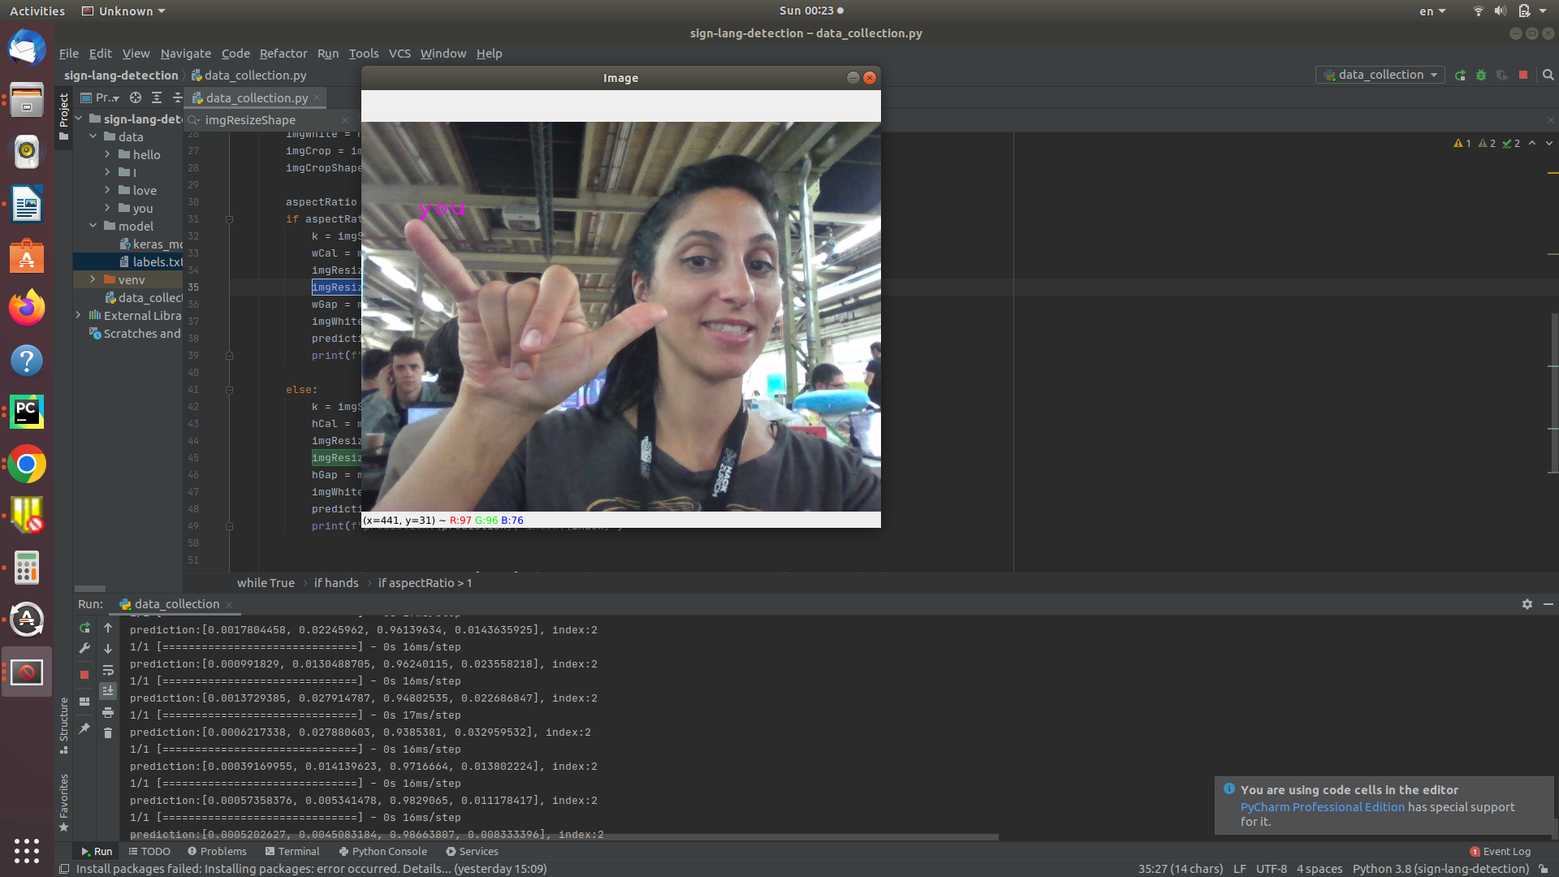Toggle the Project tool window stripe button
The image size is (1559, 877).
tap(64, 115)
